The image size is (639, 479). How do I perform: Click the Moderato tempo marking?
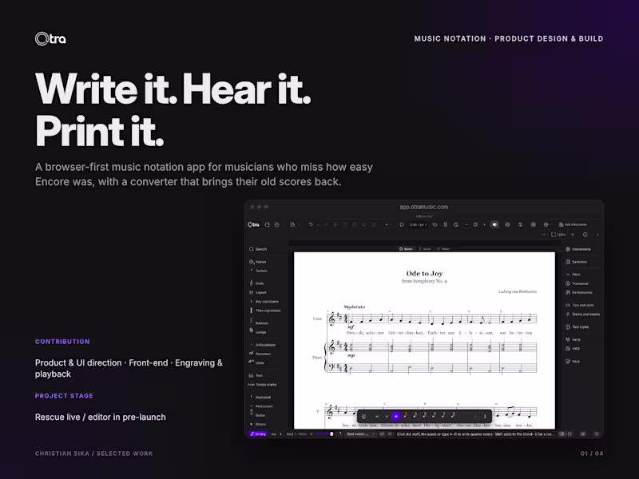(354, 307)
